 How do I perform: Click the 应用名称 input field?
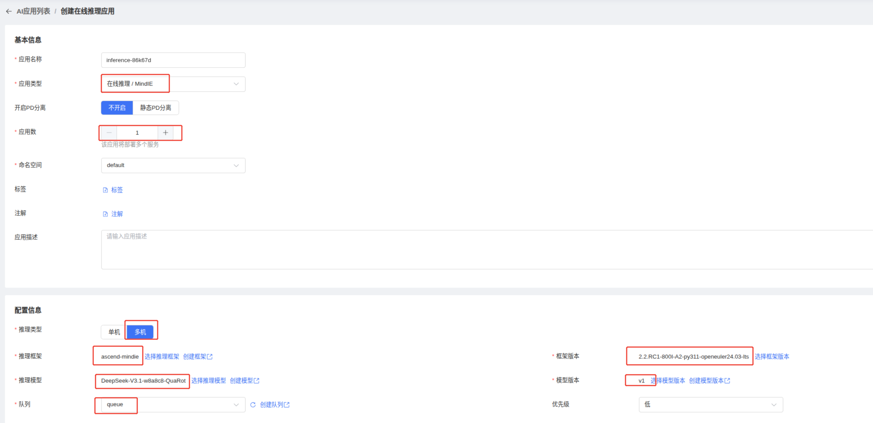173,60
